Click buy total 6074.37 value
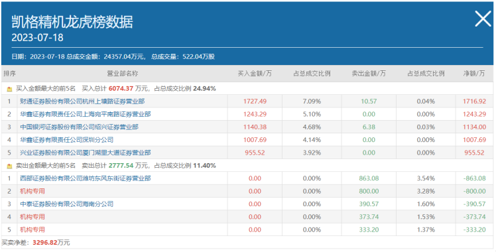The height and width of the screenshot is (252, 496). (x=121, y=89)
